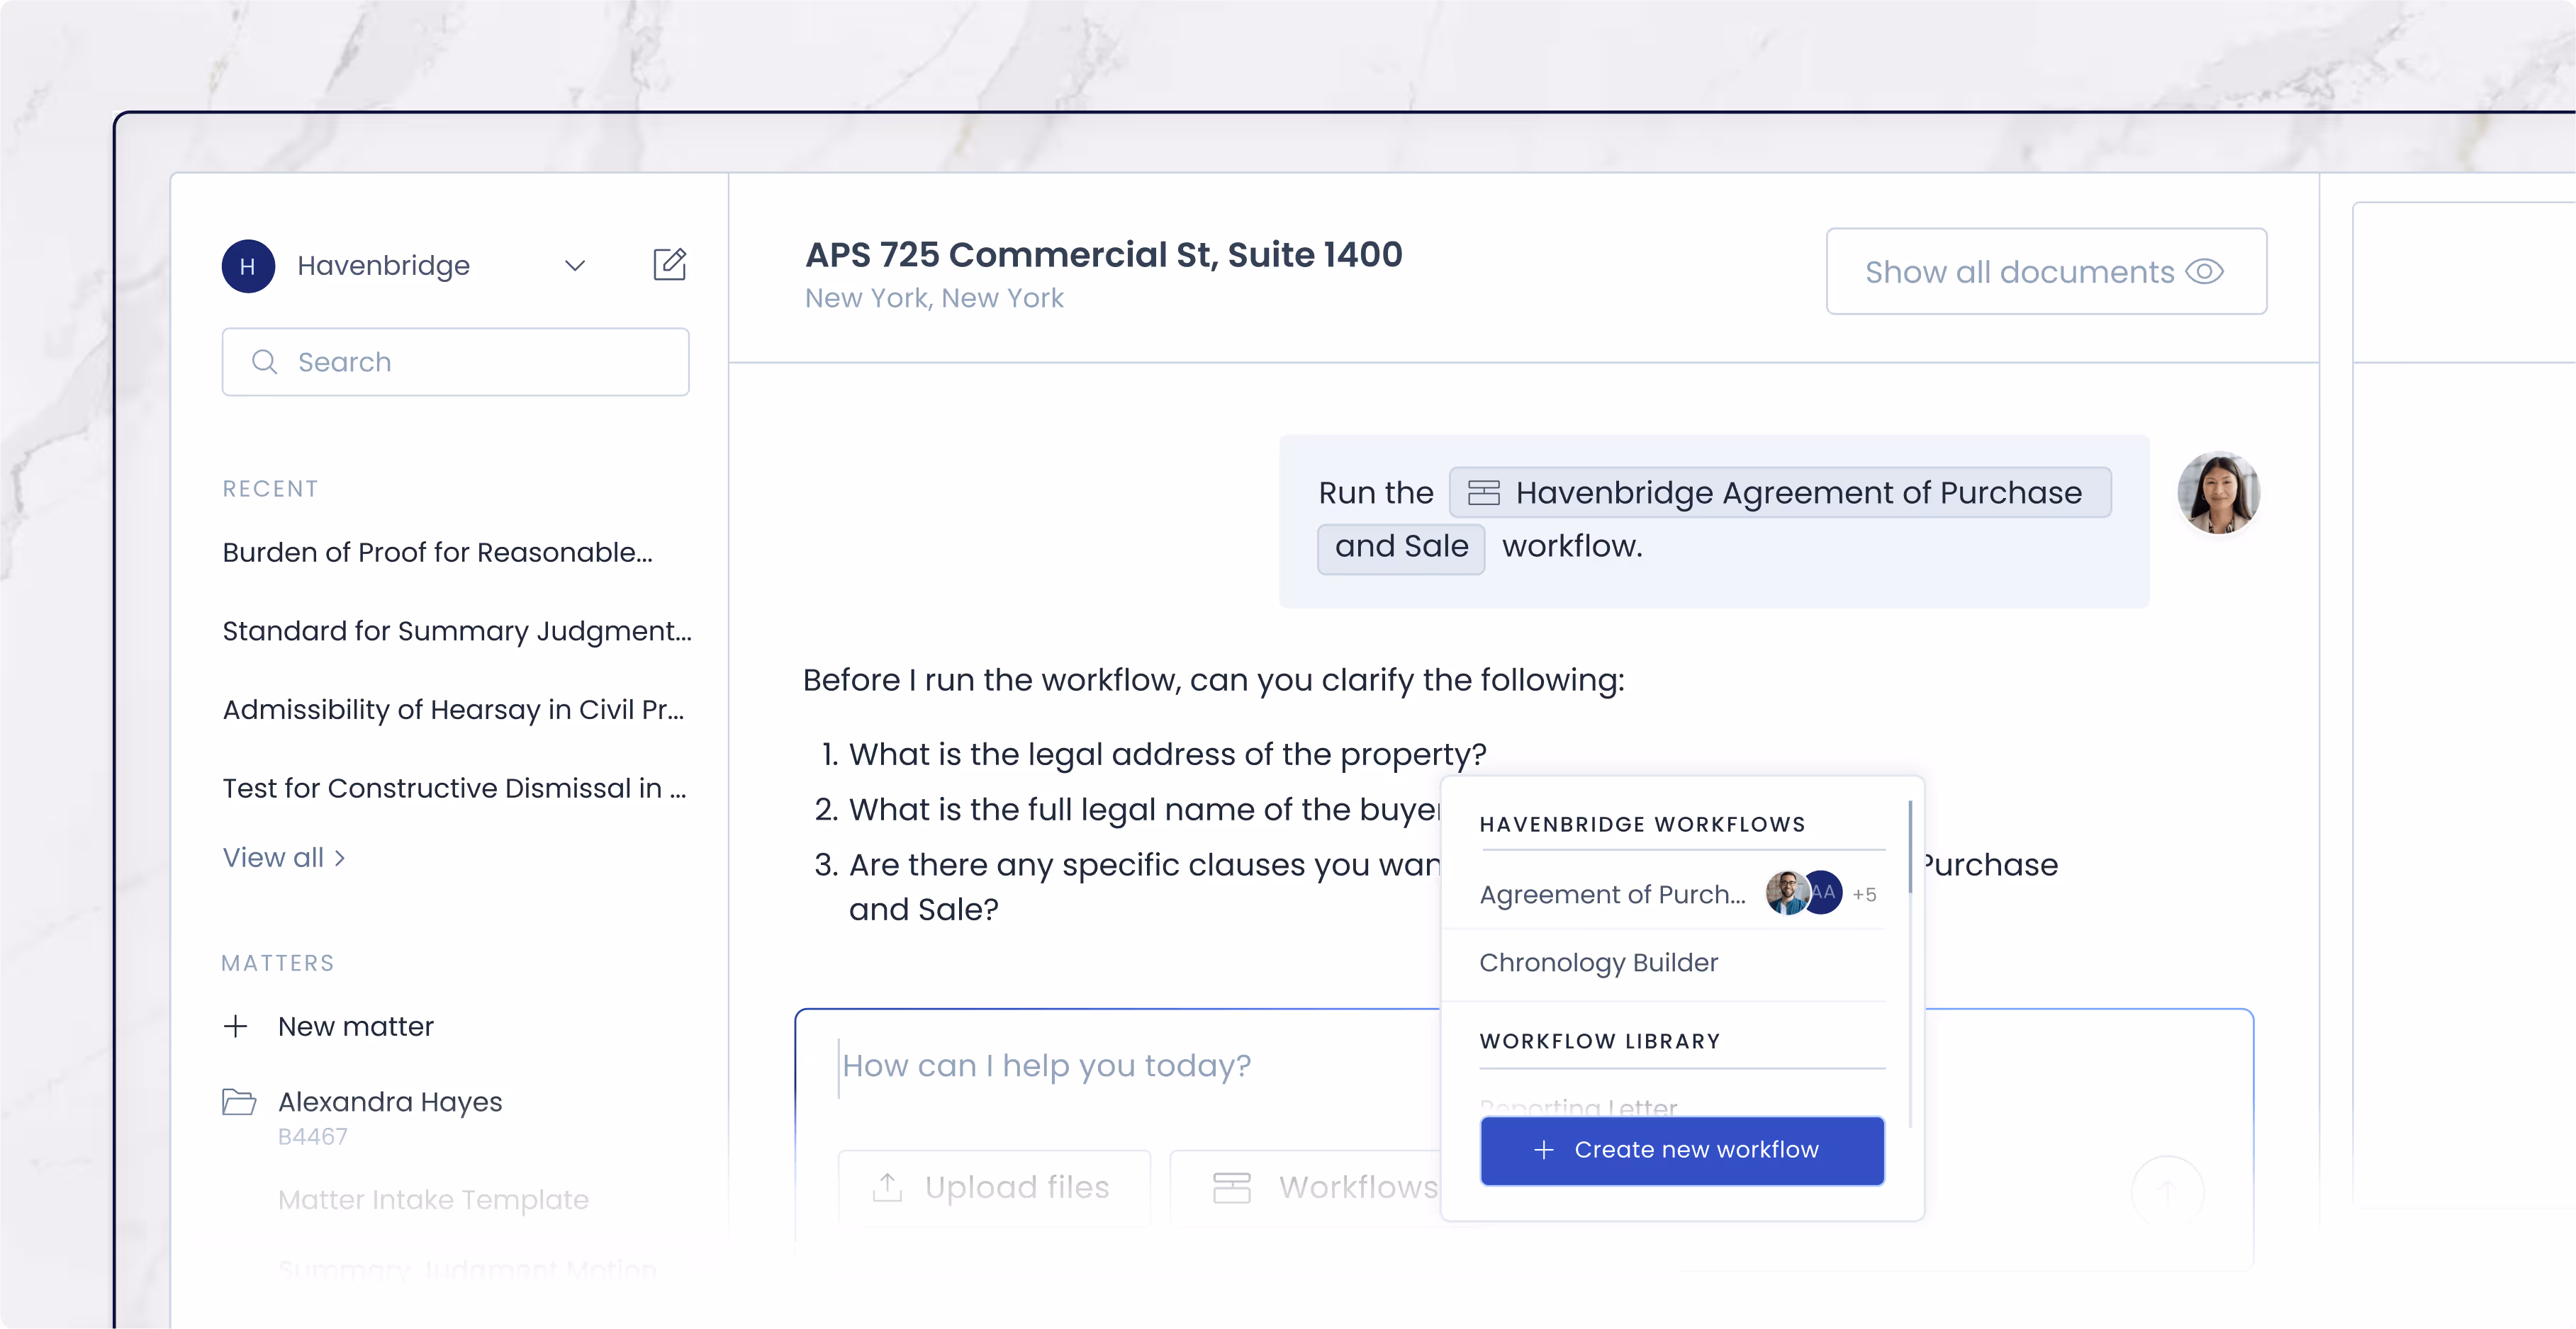Viewport: 2576px width, 1329px height.
Task: Click Create new workflow button
Action: (1682, 1150)
